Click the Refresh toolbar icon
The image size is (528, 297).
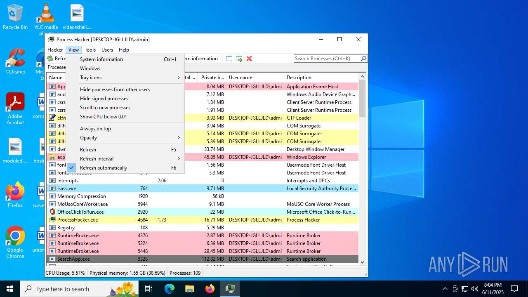point(50,59)
